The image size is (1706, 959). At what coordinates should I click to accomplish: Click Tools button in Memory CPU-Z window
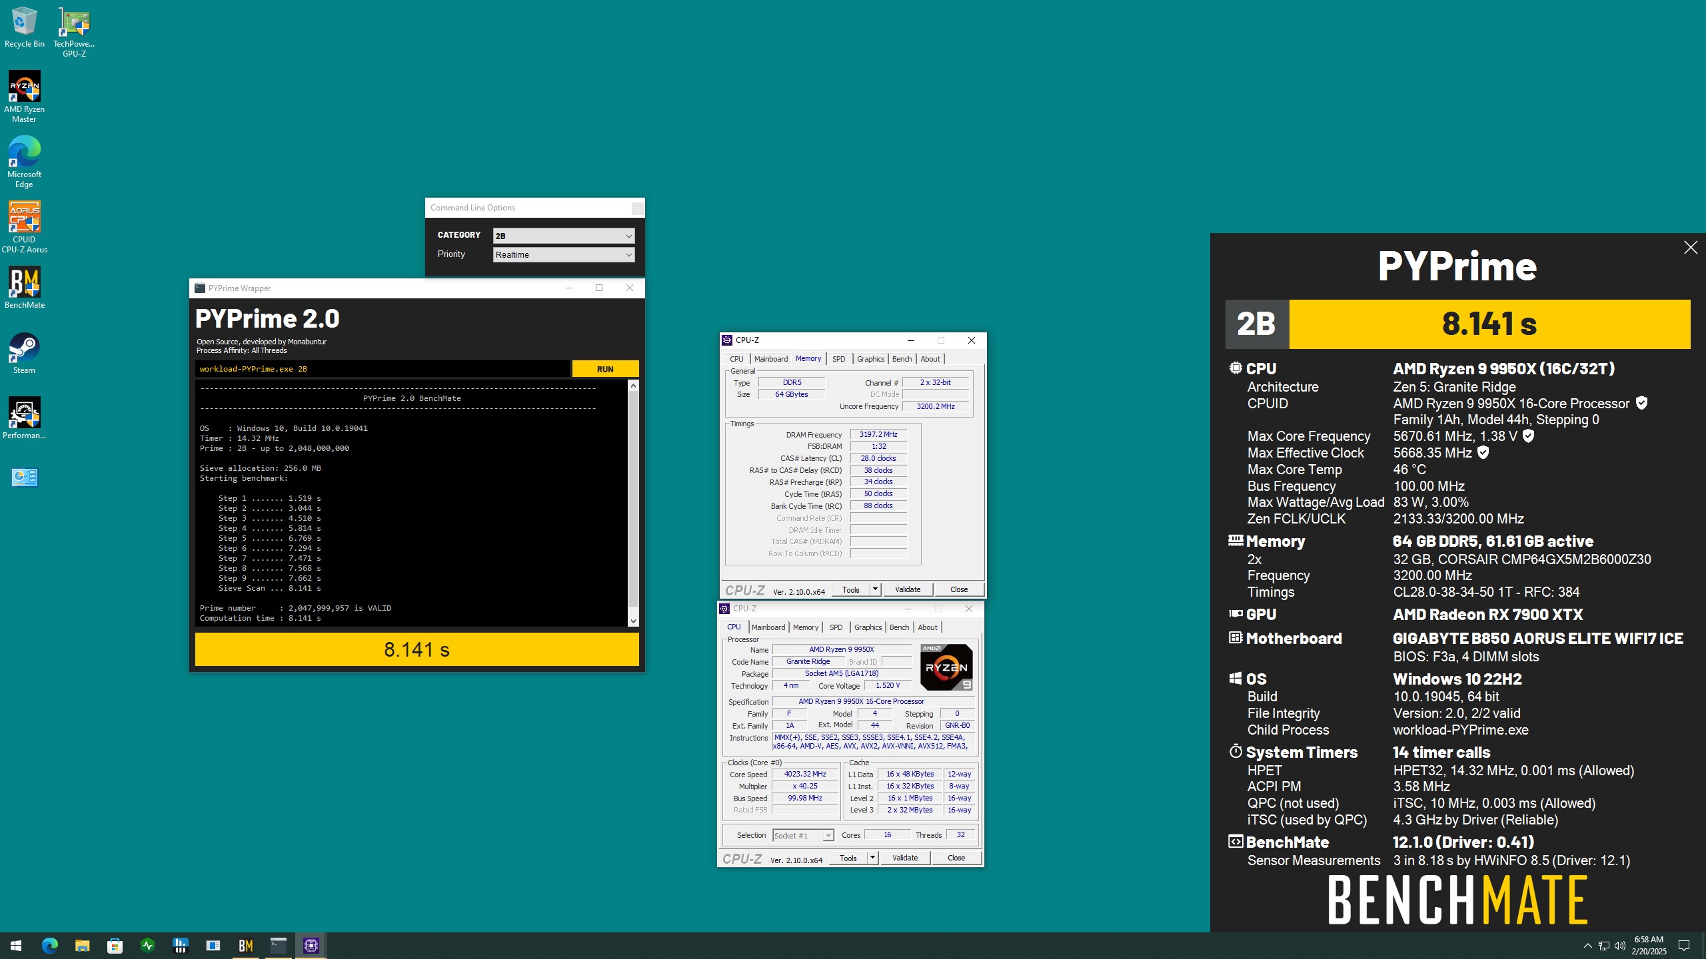pyautogui.click(x=851, y=589)
